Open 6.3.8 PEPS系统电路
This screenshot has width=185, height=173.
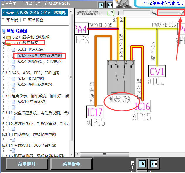(35, 85)
